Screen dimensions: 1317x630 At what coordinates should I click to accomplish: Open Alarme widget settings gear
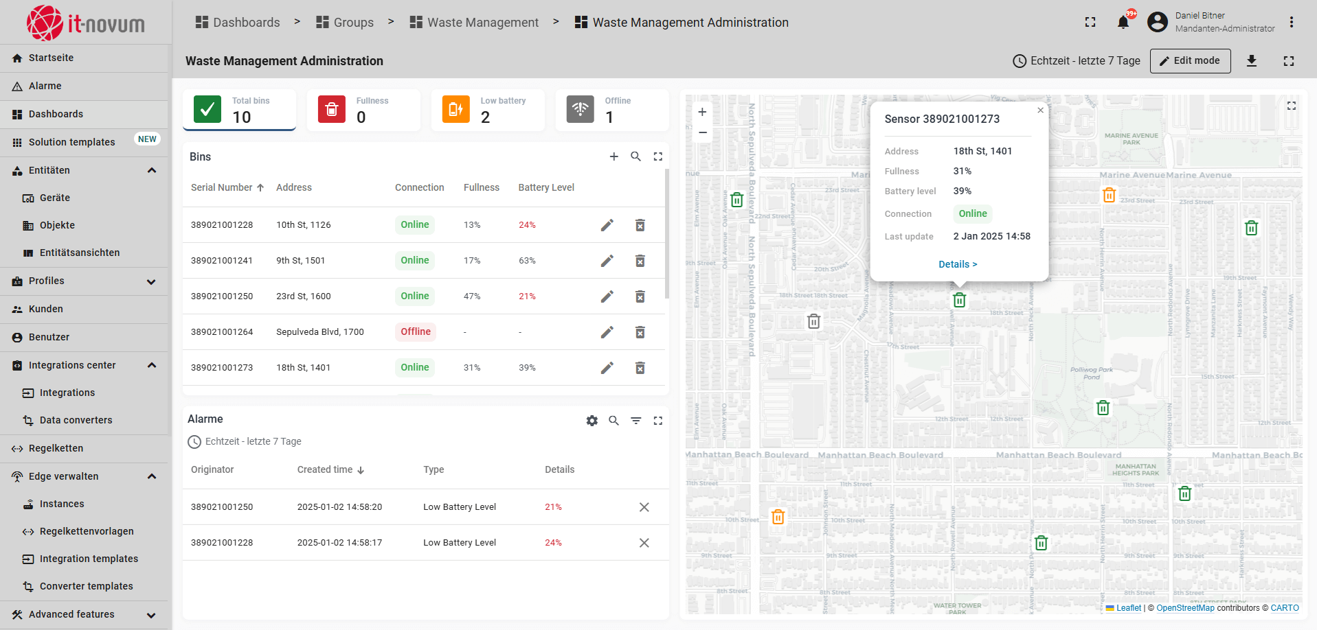pyautogui.click(x=592, y=421)
